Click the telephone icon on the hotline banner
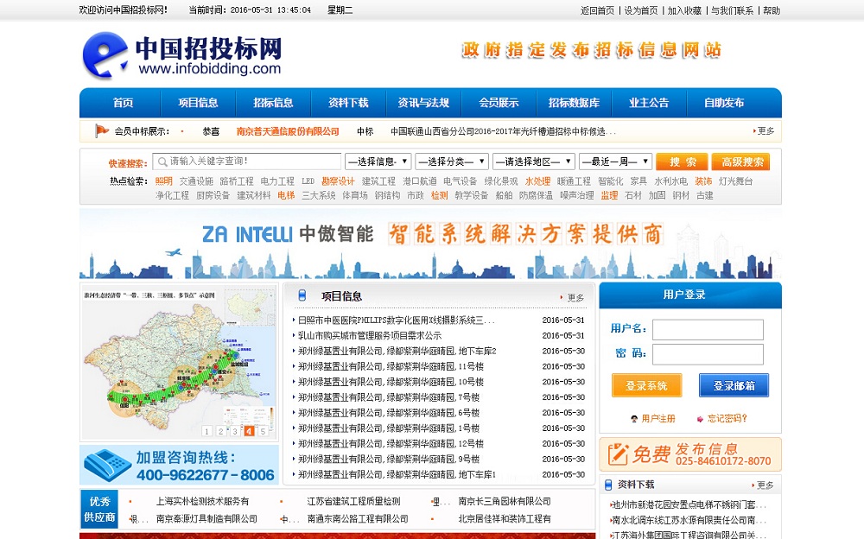 click(x=107, y=465)
